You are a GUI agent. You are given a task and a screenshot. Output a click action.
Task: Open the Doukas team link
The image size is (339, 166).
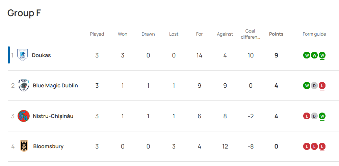tap(41, 55)
